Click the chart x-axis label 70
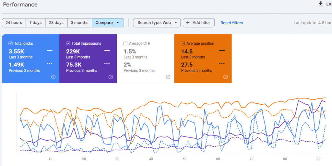The height and width of the screenshot is (166, 332). click(x=252, y=159)
